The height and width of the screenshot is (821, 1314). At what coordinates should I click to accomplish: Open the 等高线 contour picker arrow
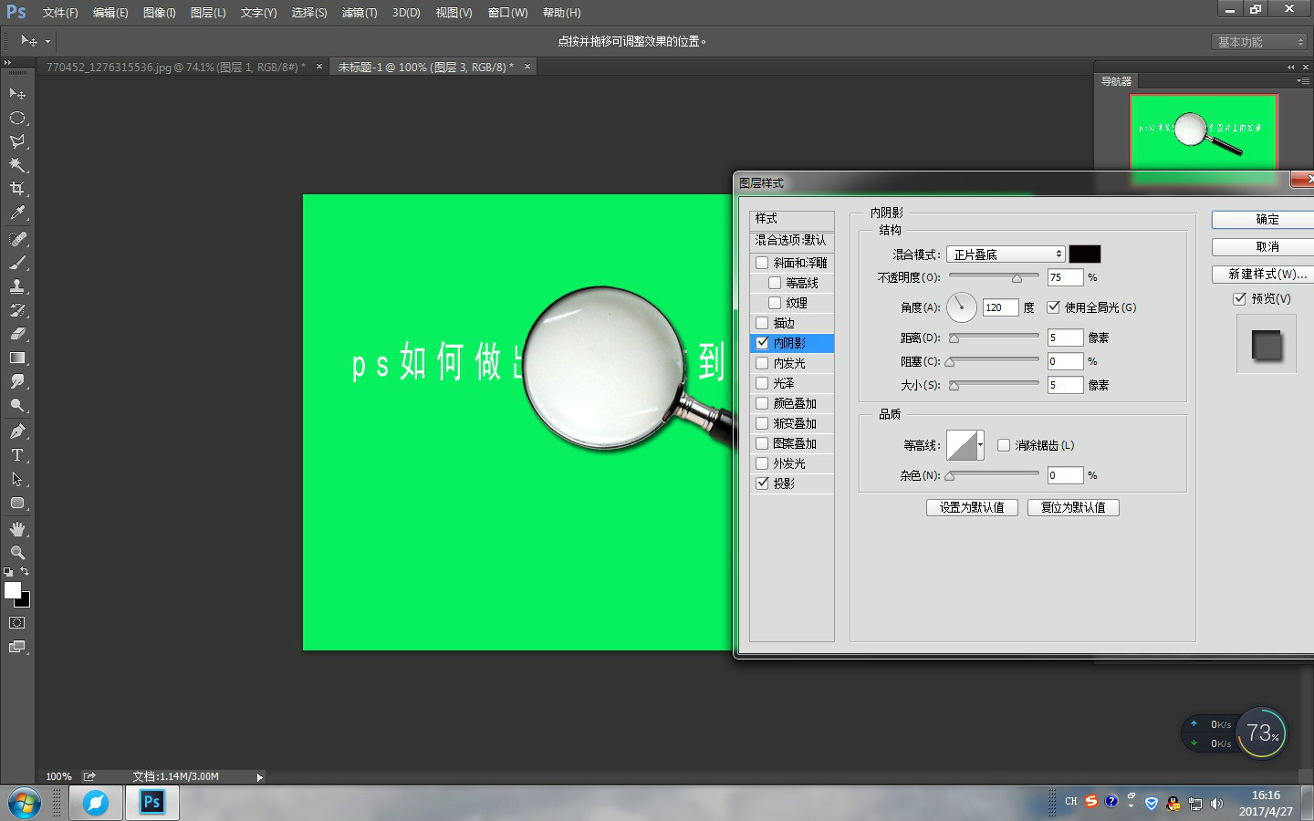[x=980, y=445]
